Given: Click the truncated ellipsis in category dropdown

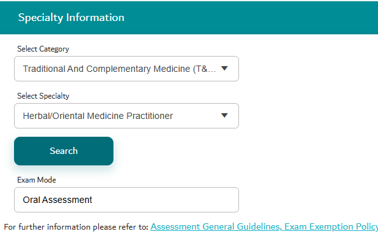Looking at the screenshot, I should tap(212, 70).
